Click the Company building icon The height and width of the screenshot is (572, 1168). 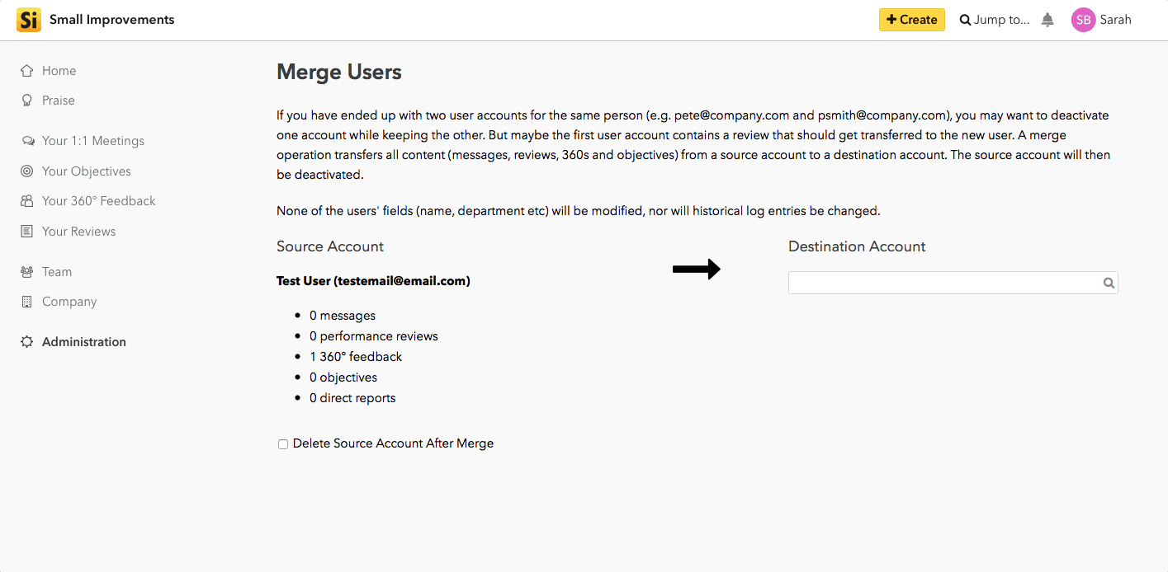coord(27,302)
